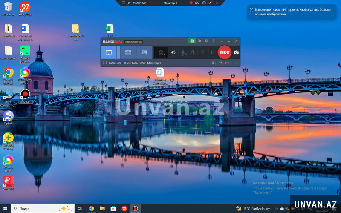Open WPS Office desktop shortcut
This screenshot has width=341, height=213.
[x=25, y=9]
